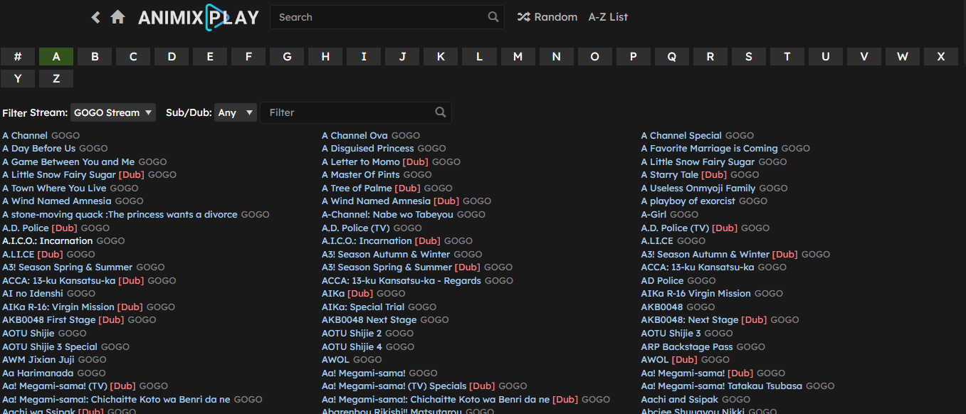
Task: Select the # letter tab
Action: click(x=18, y=57)
